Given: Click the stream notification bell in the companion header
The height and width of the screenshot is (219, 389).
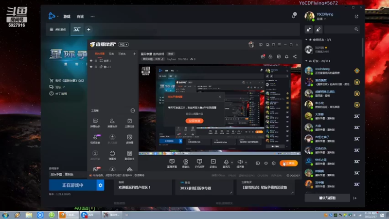Looking at the screenshot, I should click(286, 56).
